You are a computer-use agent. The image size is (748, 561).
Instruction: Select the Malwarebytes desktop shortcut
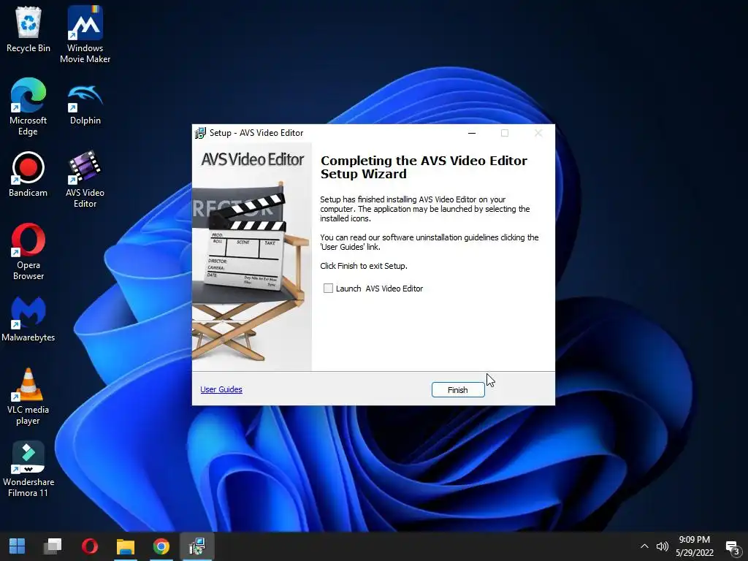28,319
